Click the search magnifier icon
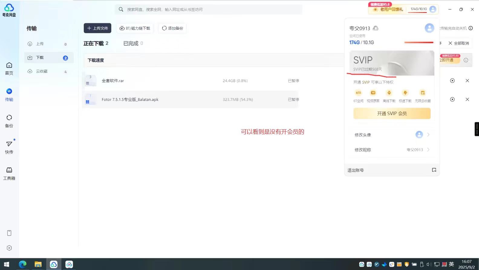 tap(121, 9)
